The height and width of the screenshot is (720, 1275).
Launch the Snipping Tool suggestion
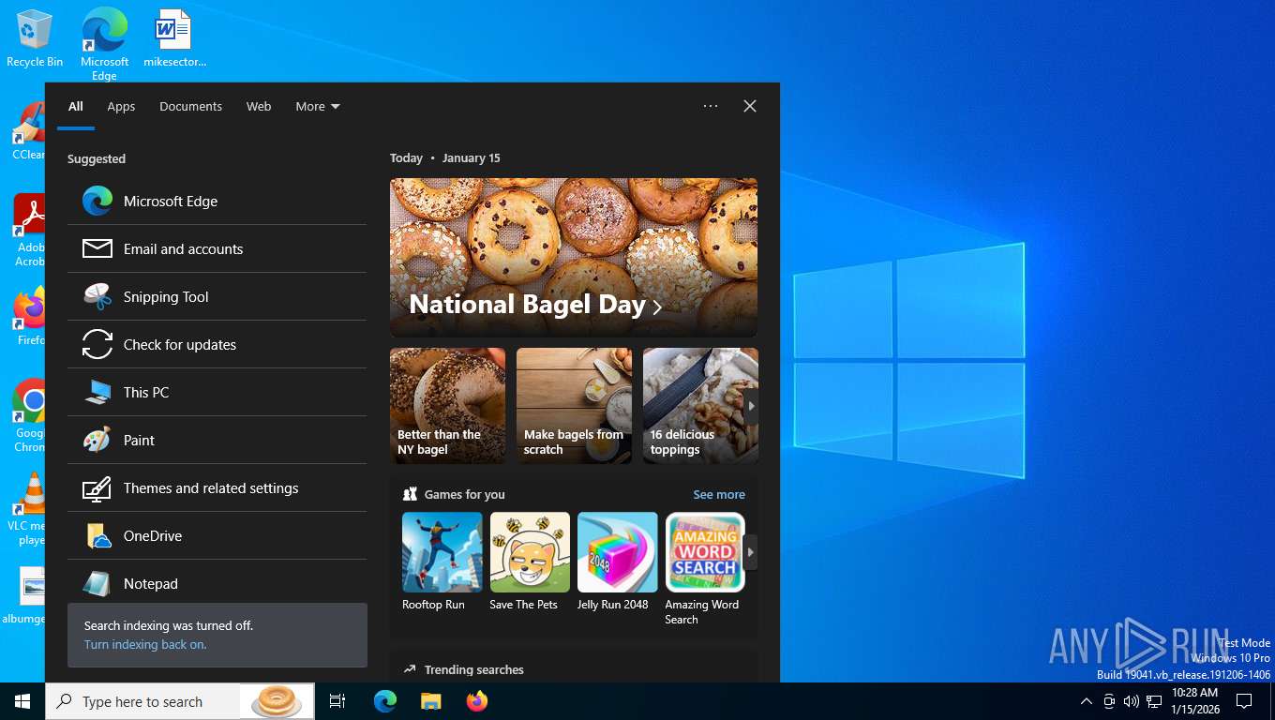pos(217,296)
